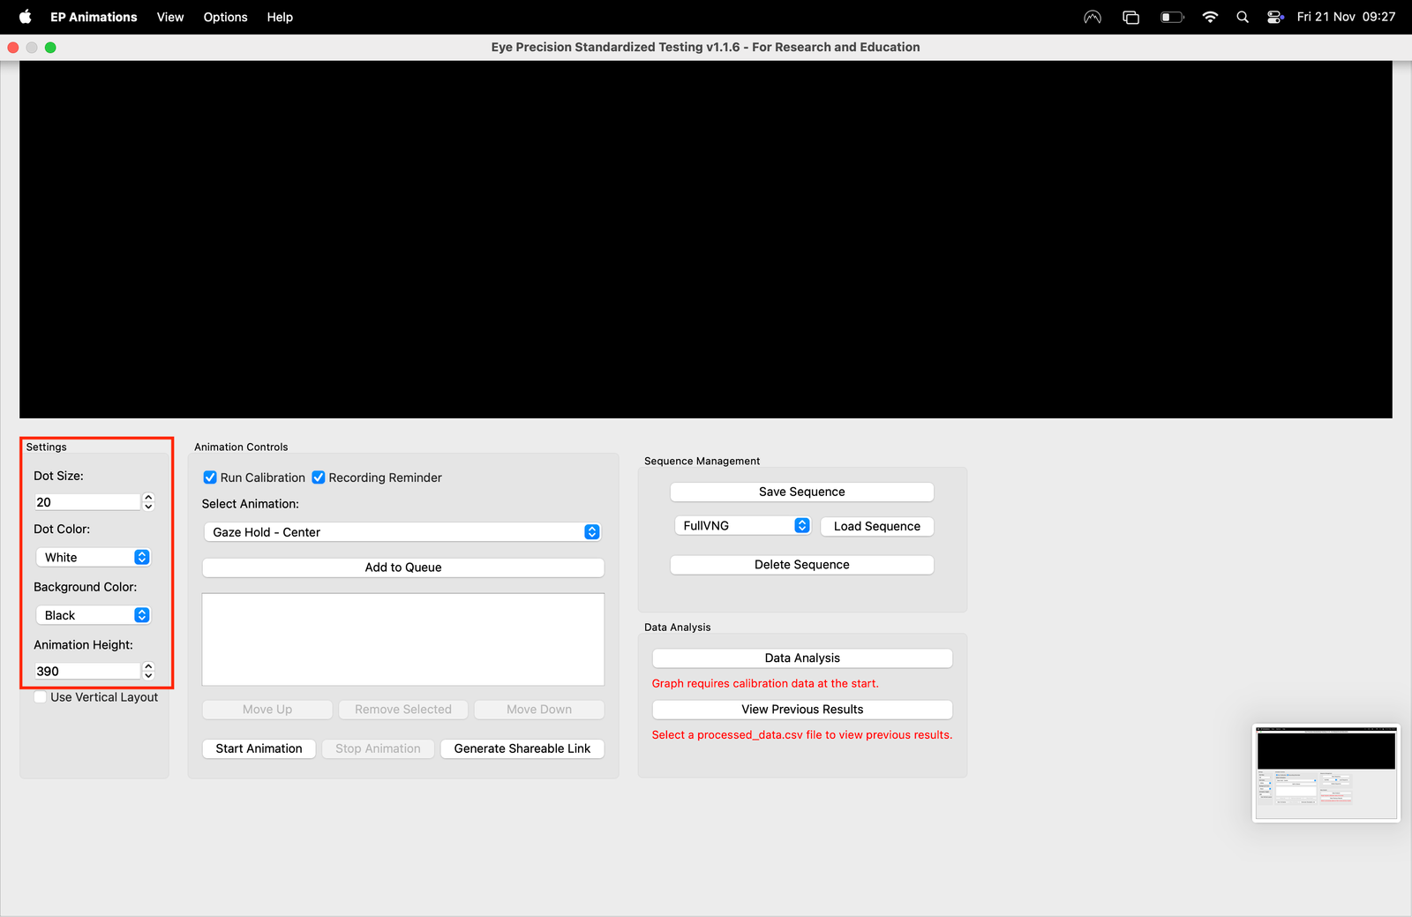Change Background Color using its dropdown

141,614
